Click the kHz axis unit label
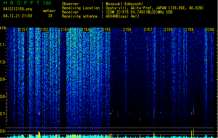The image size is (218, 138). click(x=3, y=28)
